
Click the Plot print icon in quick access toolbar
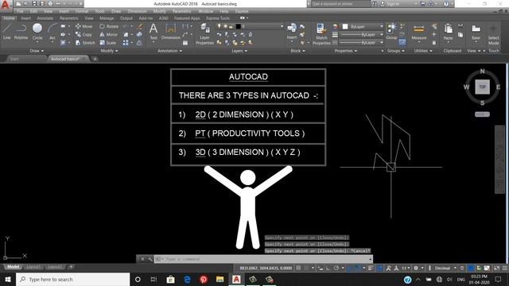(x=50, y=4)
